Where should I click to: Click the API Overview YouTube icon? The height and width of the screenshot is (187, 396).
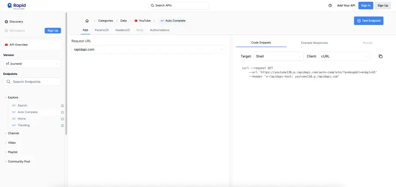coord(6,45)
